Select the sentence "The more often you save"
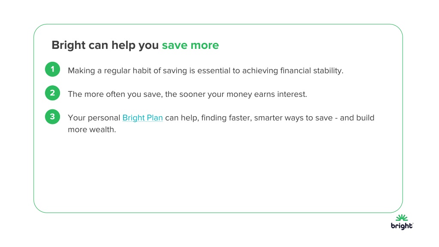 (115, 94)
